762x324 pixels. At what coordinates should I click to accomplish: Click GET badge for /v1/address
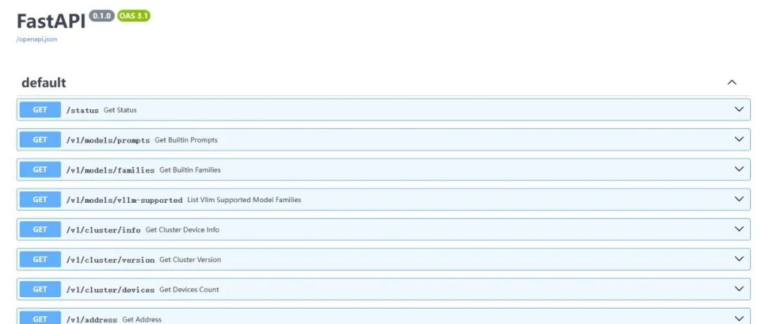point(40,318)
